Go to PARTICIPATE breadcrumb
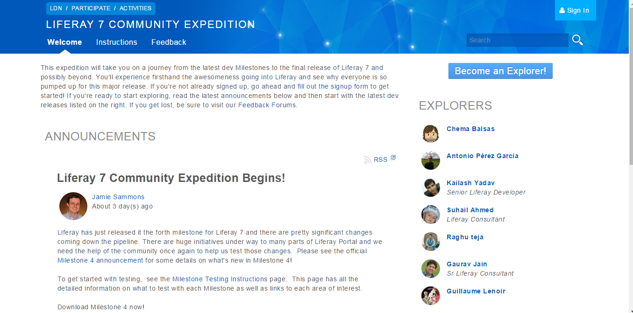 (91, 8)
